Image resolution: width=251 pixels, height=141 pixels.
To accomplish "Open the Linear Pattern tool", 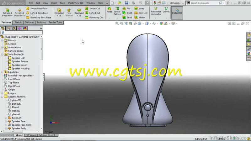I will 117,11.
